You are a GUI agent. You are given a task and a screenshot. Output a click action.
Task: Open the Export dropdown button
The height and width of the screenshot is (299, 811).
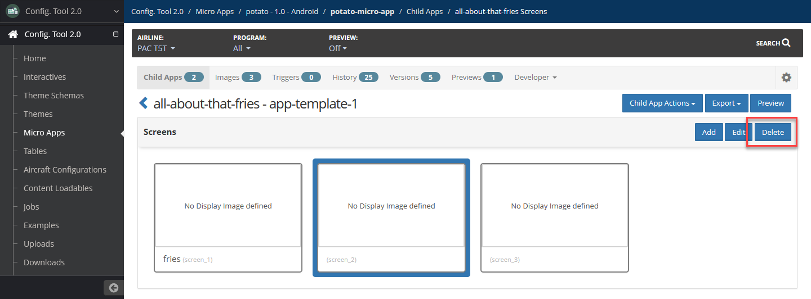(x=727, y=103)
